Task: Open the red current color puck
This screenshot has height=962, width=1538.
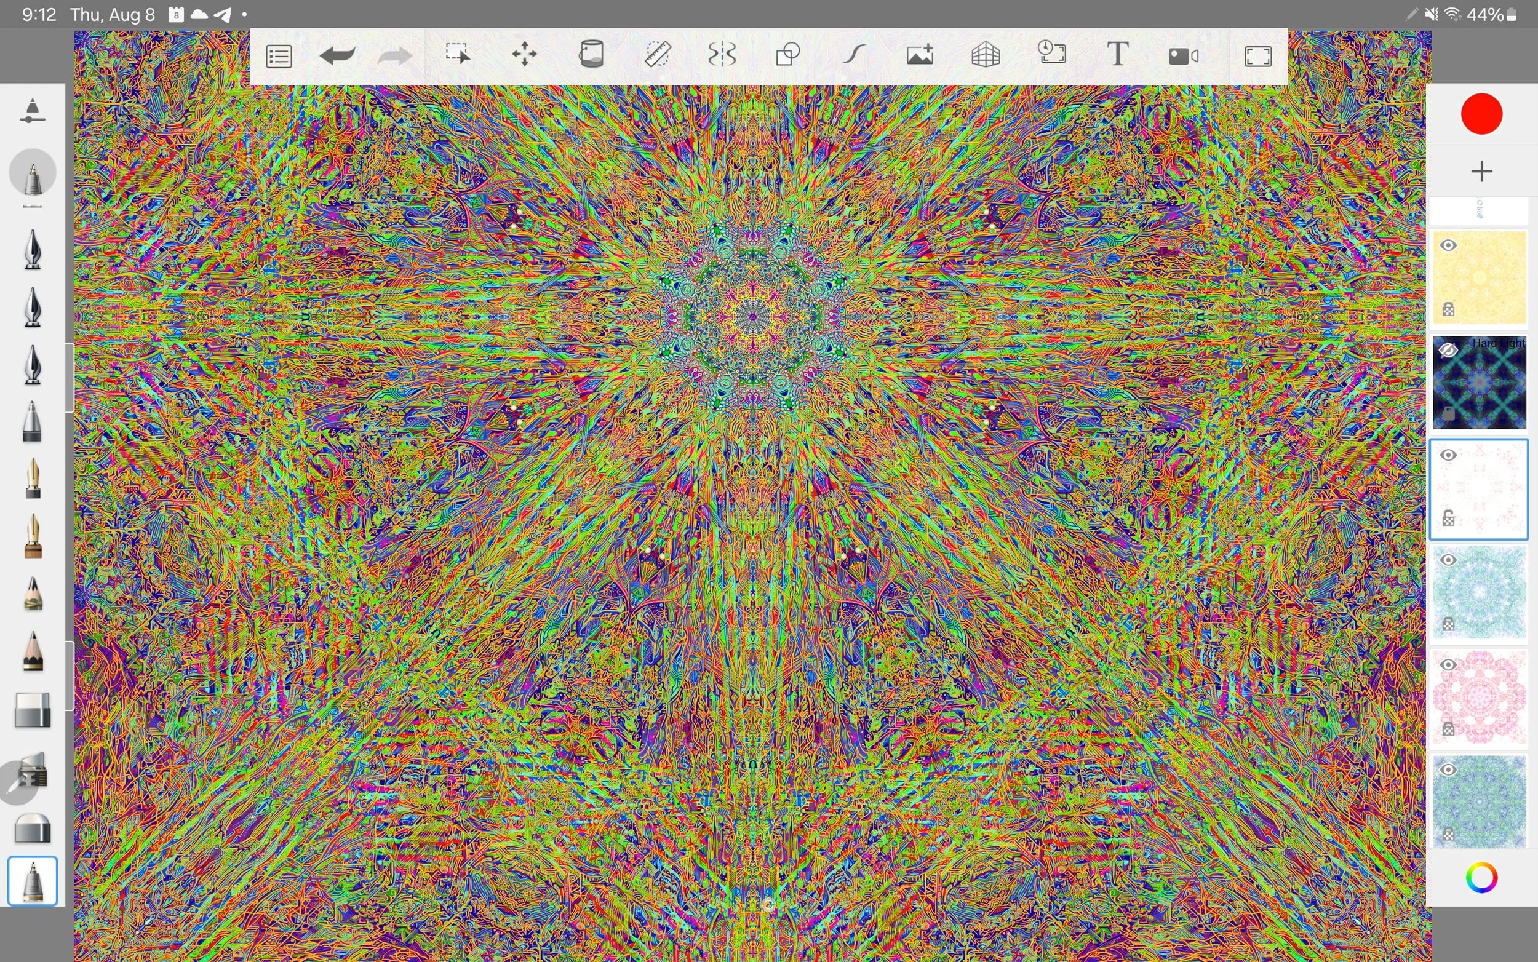Action: click(x=1481, y=114)
